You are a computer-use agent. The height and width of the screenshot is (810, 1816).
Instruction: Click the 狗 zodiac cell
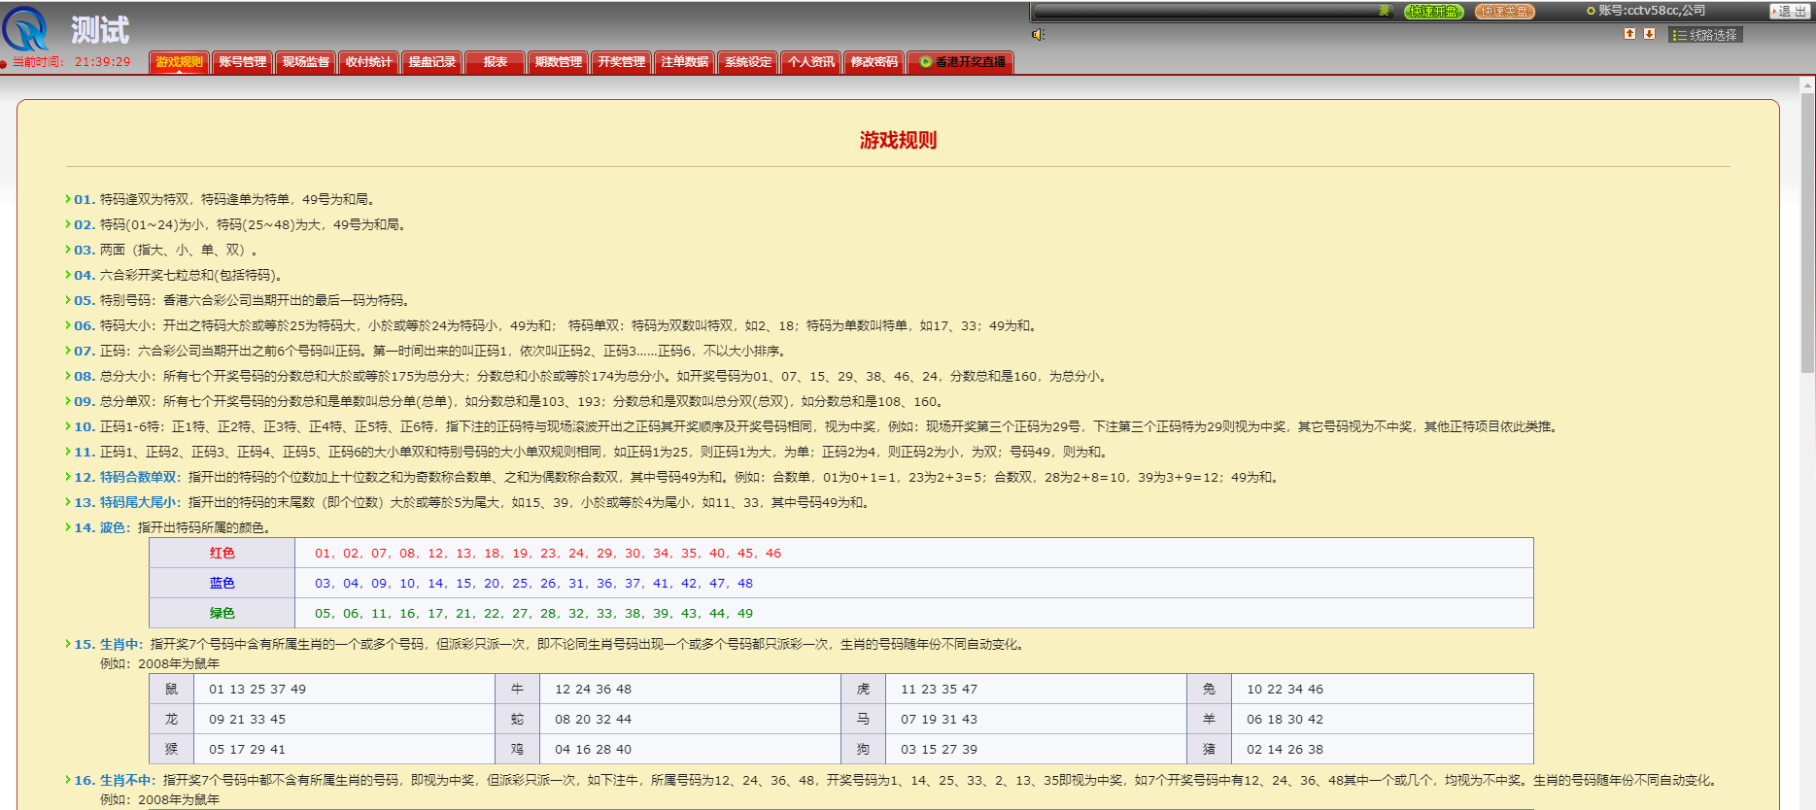click(863, 749)
